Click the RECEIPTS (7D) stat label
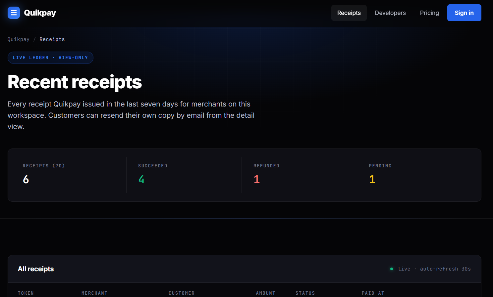 [44, 166]
